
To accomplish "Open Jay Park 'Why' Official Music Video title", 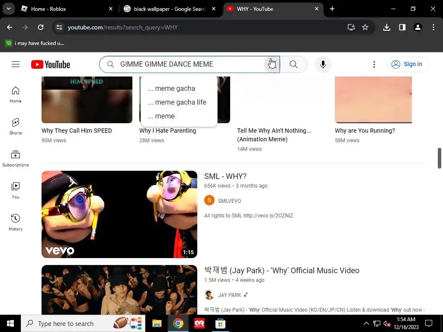I will 282,271.
